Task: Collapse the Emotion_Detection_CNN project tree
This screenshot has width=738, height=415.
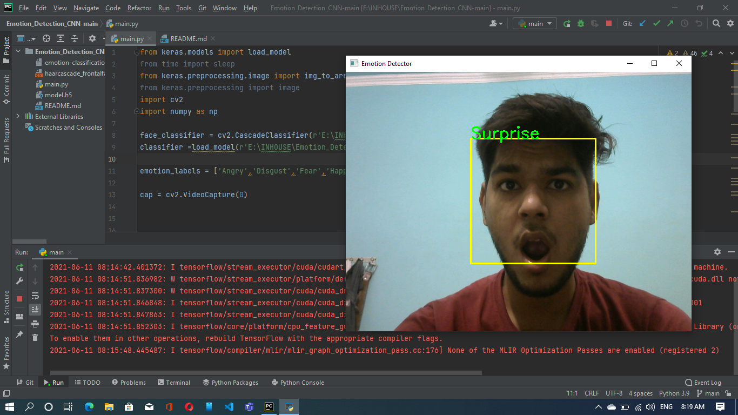Action: [18, 51]
